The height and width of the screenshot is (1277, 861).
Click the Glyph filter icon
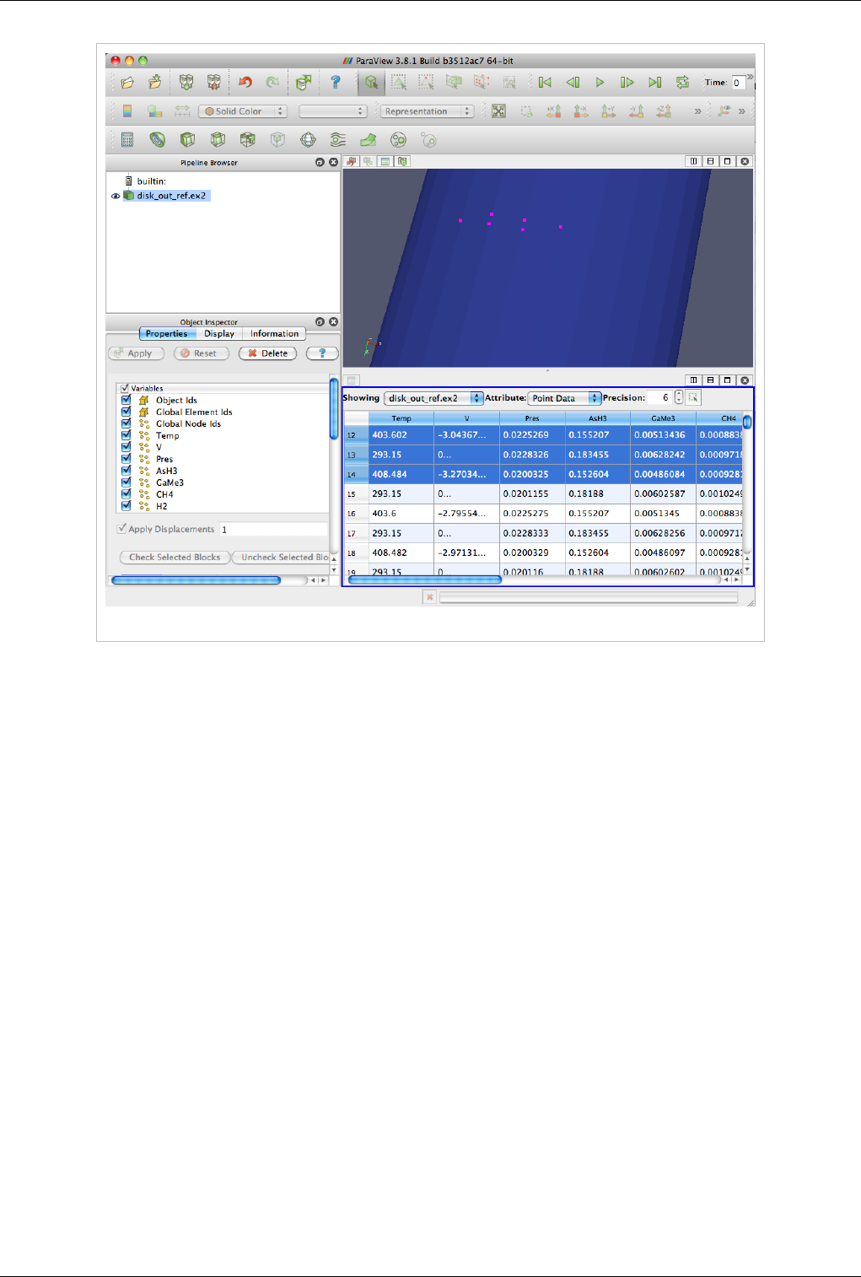coord(308,140)
